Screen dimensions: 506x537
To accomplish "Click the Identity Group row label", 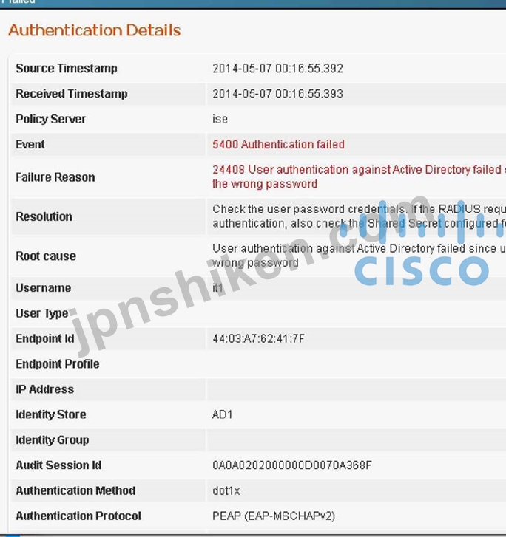I will [53, 440].
